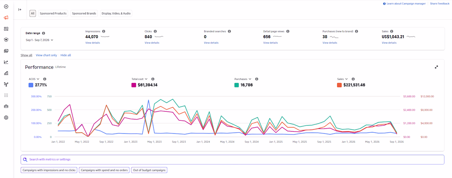Click the Hide all link
452x178 pixels.
(66, 55)
